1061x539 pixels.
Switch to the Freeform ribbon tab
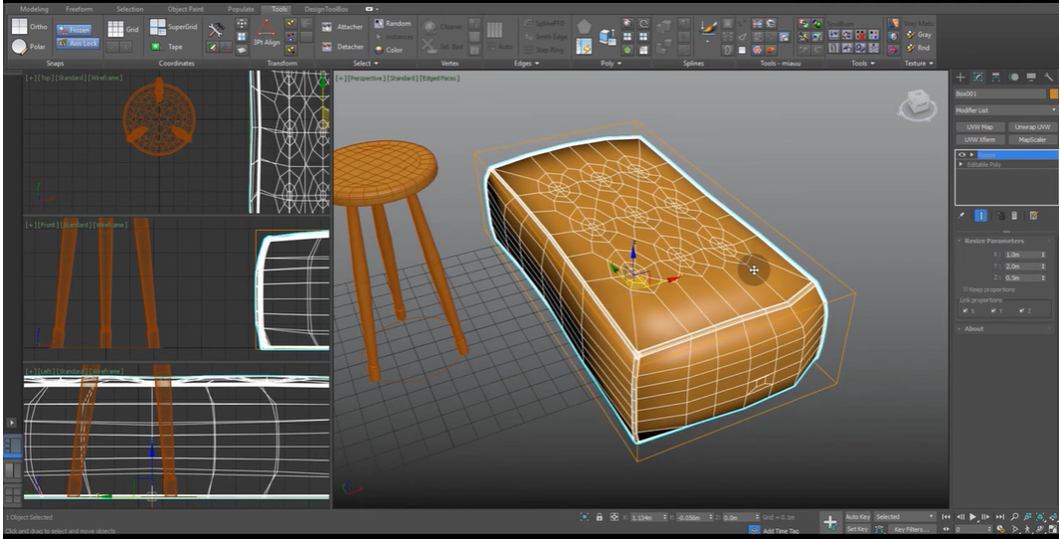(80, 9)
